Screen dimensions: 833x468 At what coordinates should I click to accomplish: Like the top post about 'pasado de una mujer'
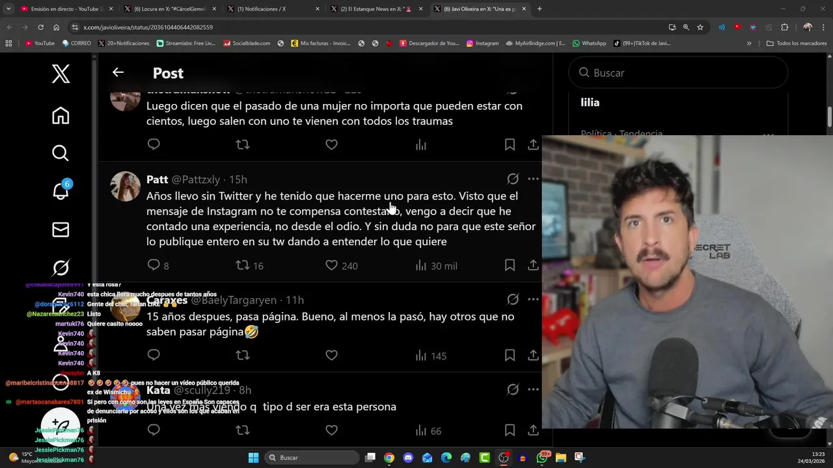click(x=331, y=144)
